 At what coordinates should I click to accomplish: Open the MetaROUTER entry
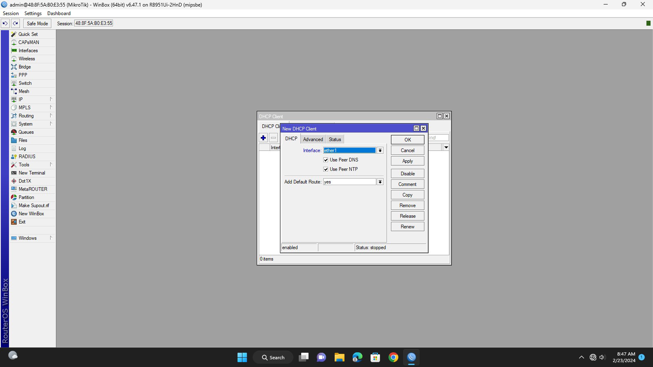tap(32, 189)
